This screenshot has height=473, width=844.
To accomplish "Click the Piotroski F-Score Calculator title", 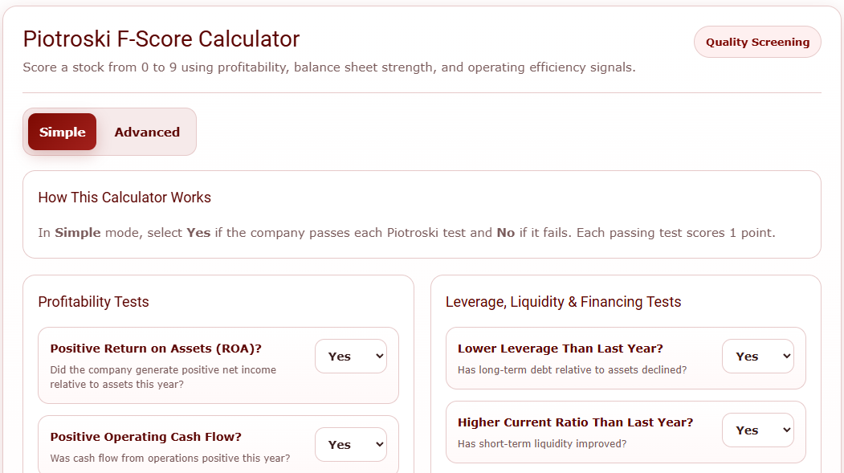I will 161,39.
